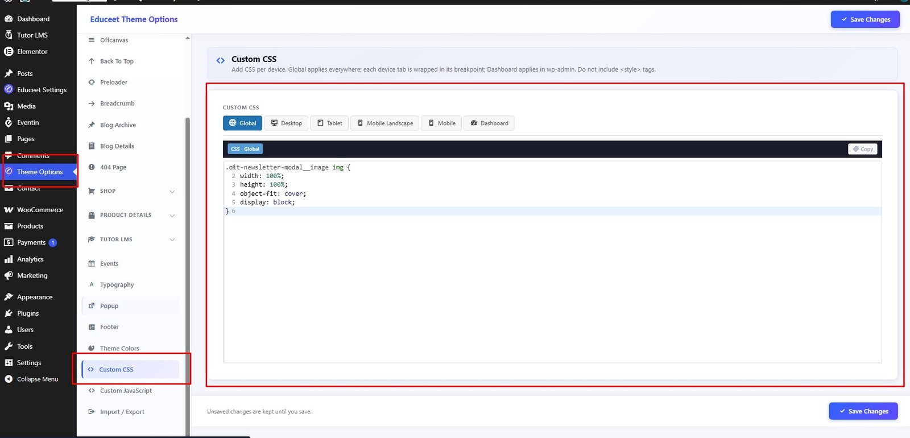
Task: Open the Plugins menu icon
Action: tap(9, 313)
